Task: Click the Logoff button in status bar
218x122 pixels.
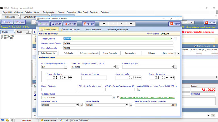Action: [64, 120]
